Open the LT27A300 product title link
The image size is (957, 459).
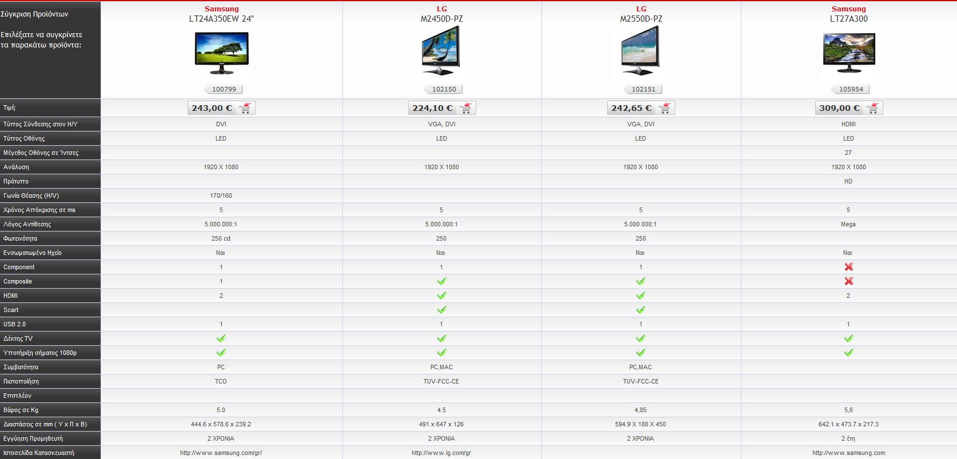[848, 19]
